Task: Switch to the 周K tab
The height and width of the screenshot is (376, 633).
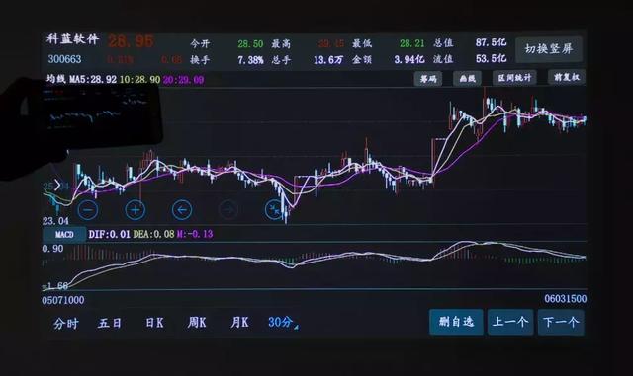Action: [x=197, y=323]
